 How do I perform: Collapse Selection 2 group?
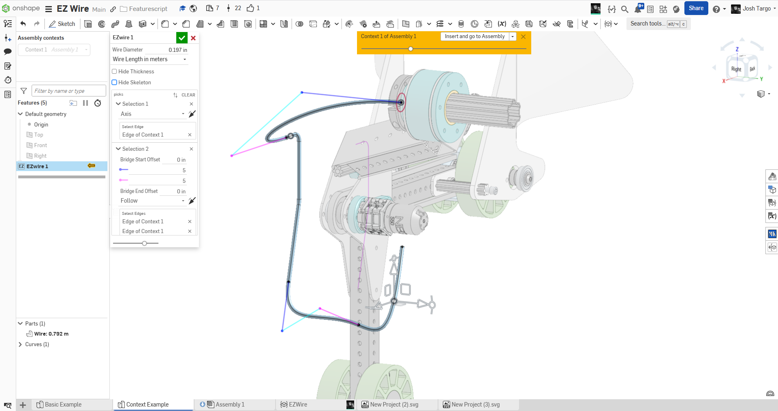pos(118,149)
